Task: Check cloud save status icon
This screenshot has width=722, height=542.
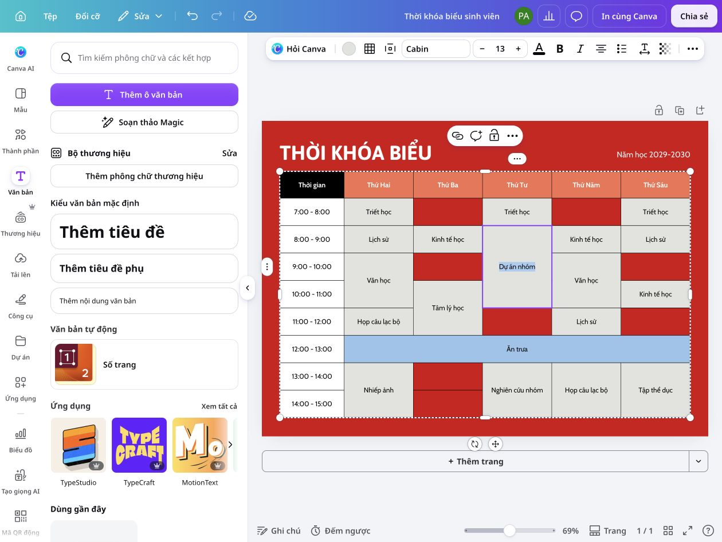Action: [250, 16]
